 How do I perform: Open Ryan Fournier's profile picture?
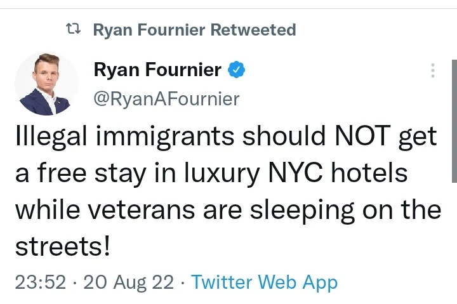coord(46,84)
